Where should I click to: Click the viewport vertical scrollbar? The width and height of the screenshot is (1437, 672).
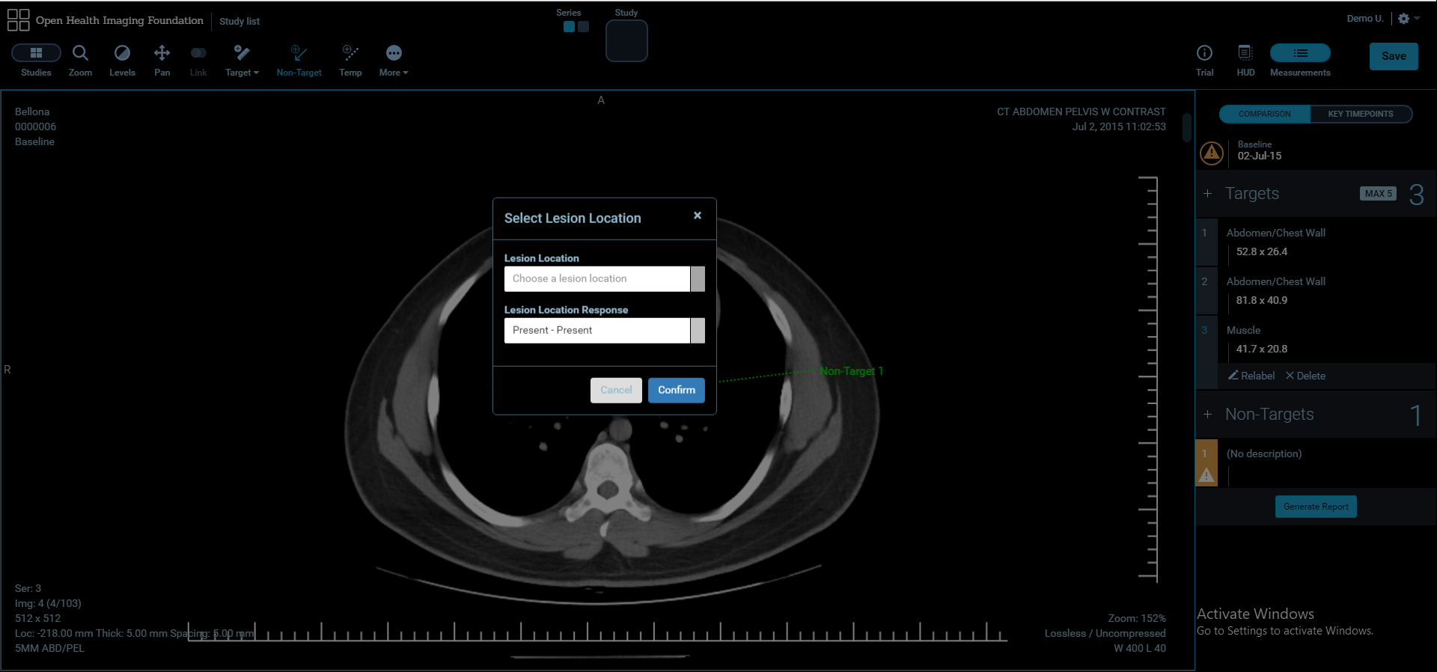pyautogui.click(x=1186, y=127)
